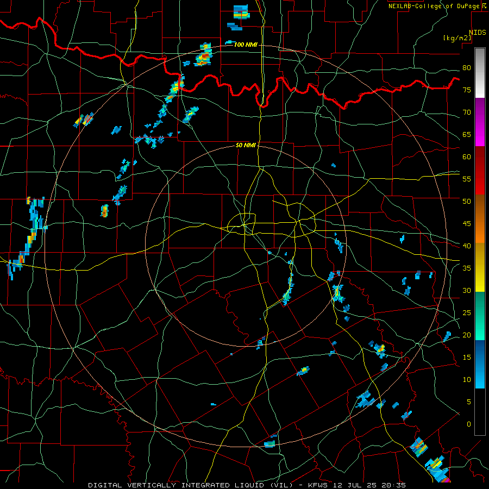The width and height of the screenshot is (489, 489).
Task: Click the orange segment of the color scale
Action: pos(480,220)
